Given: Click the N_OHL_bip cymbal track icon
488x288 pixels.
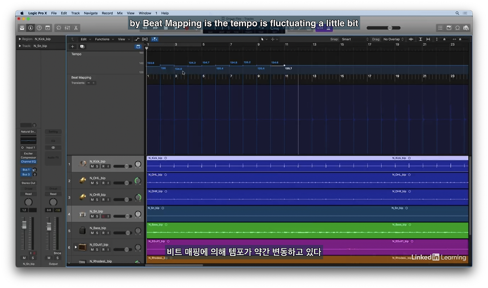Looking at the screenshot, I should tap(82, 181).
